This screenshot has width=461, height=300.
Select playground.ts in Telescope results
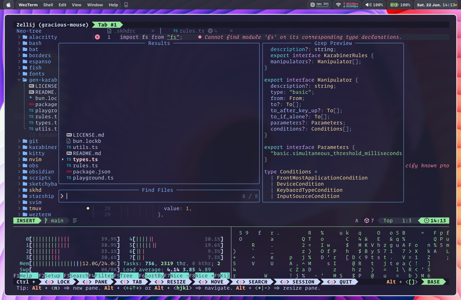click(x=90, y=178)
